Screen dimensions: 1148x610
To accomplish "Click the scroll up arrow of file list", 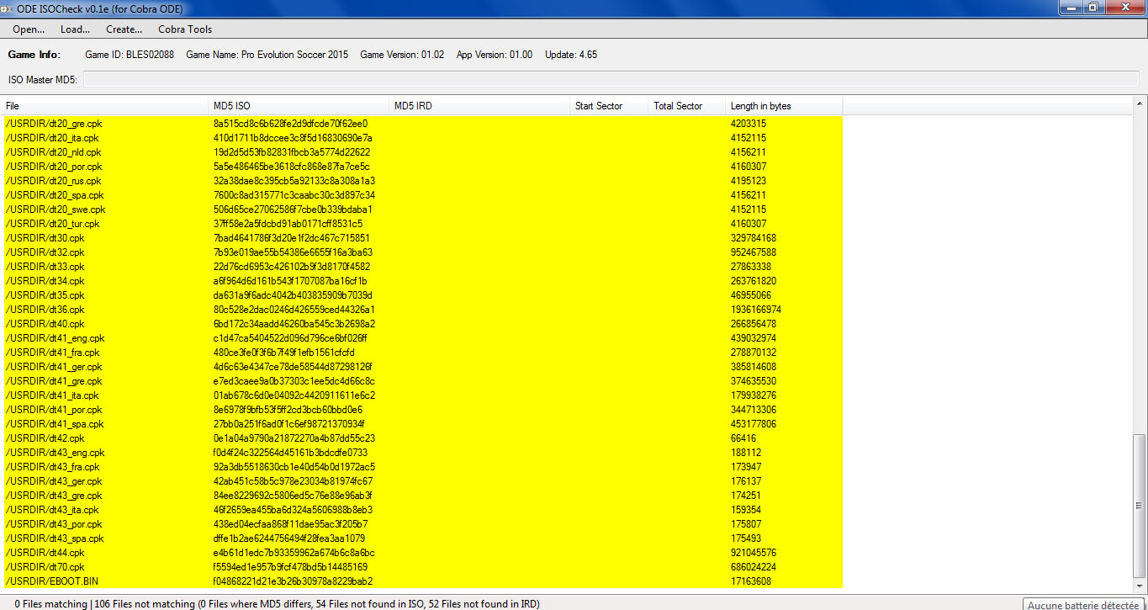I will click(1140, 103).
